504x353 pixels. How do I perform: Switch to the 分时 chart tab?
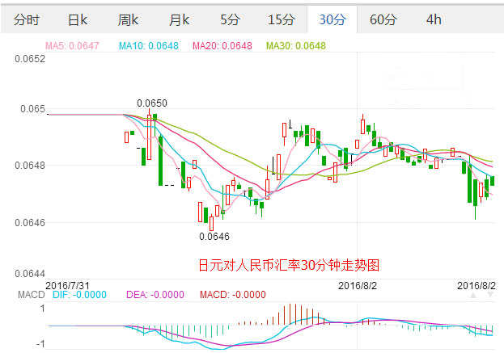coord(27,20)
